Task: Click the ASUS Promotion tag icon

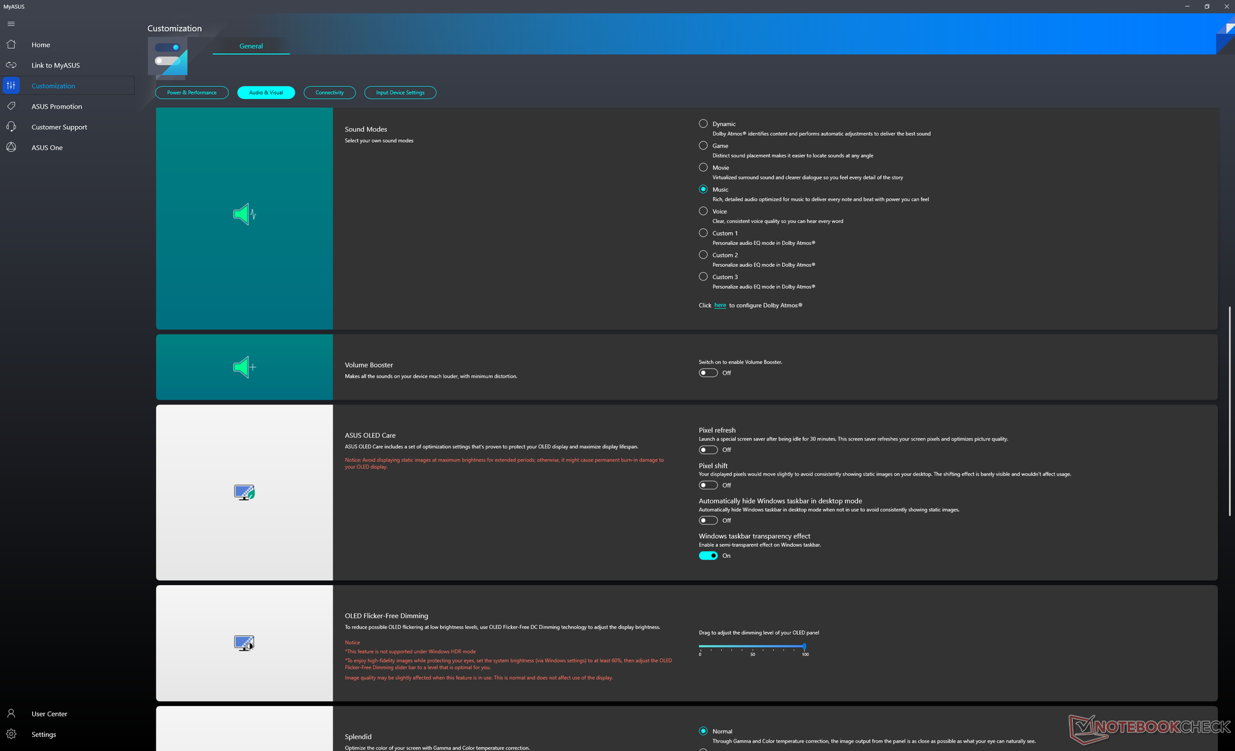Action: click(x=11, y=106)
